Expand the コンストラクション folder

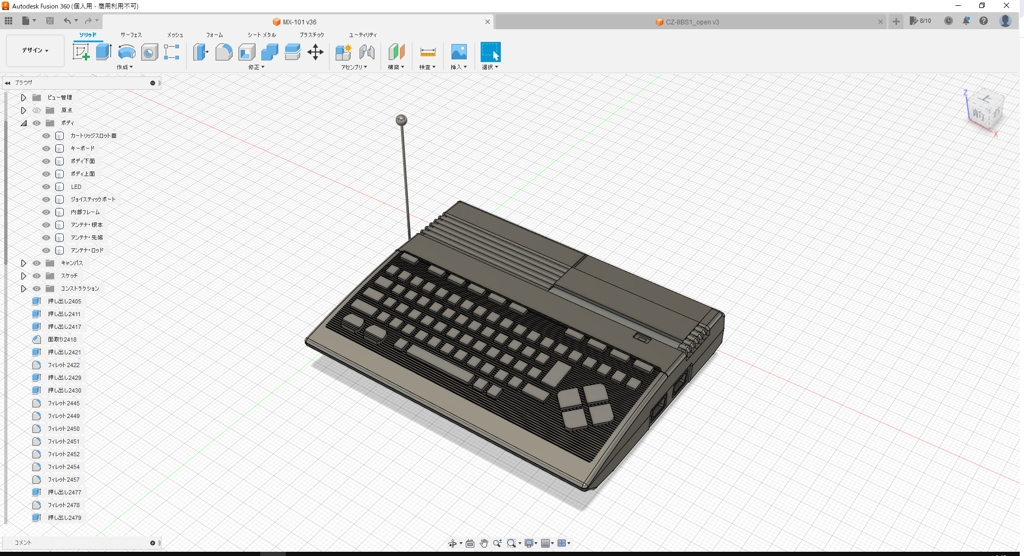pos(23,288)
